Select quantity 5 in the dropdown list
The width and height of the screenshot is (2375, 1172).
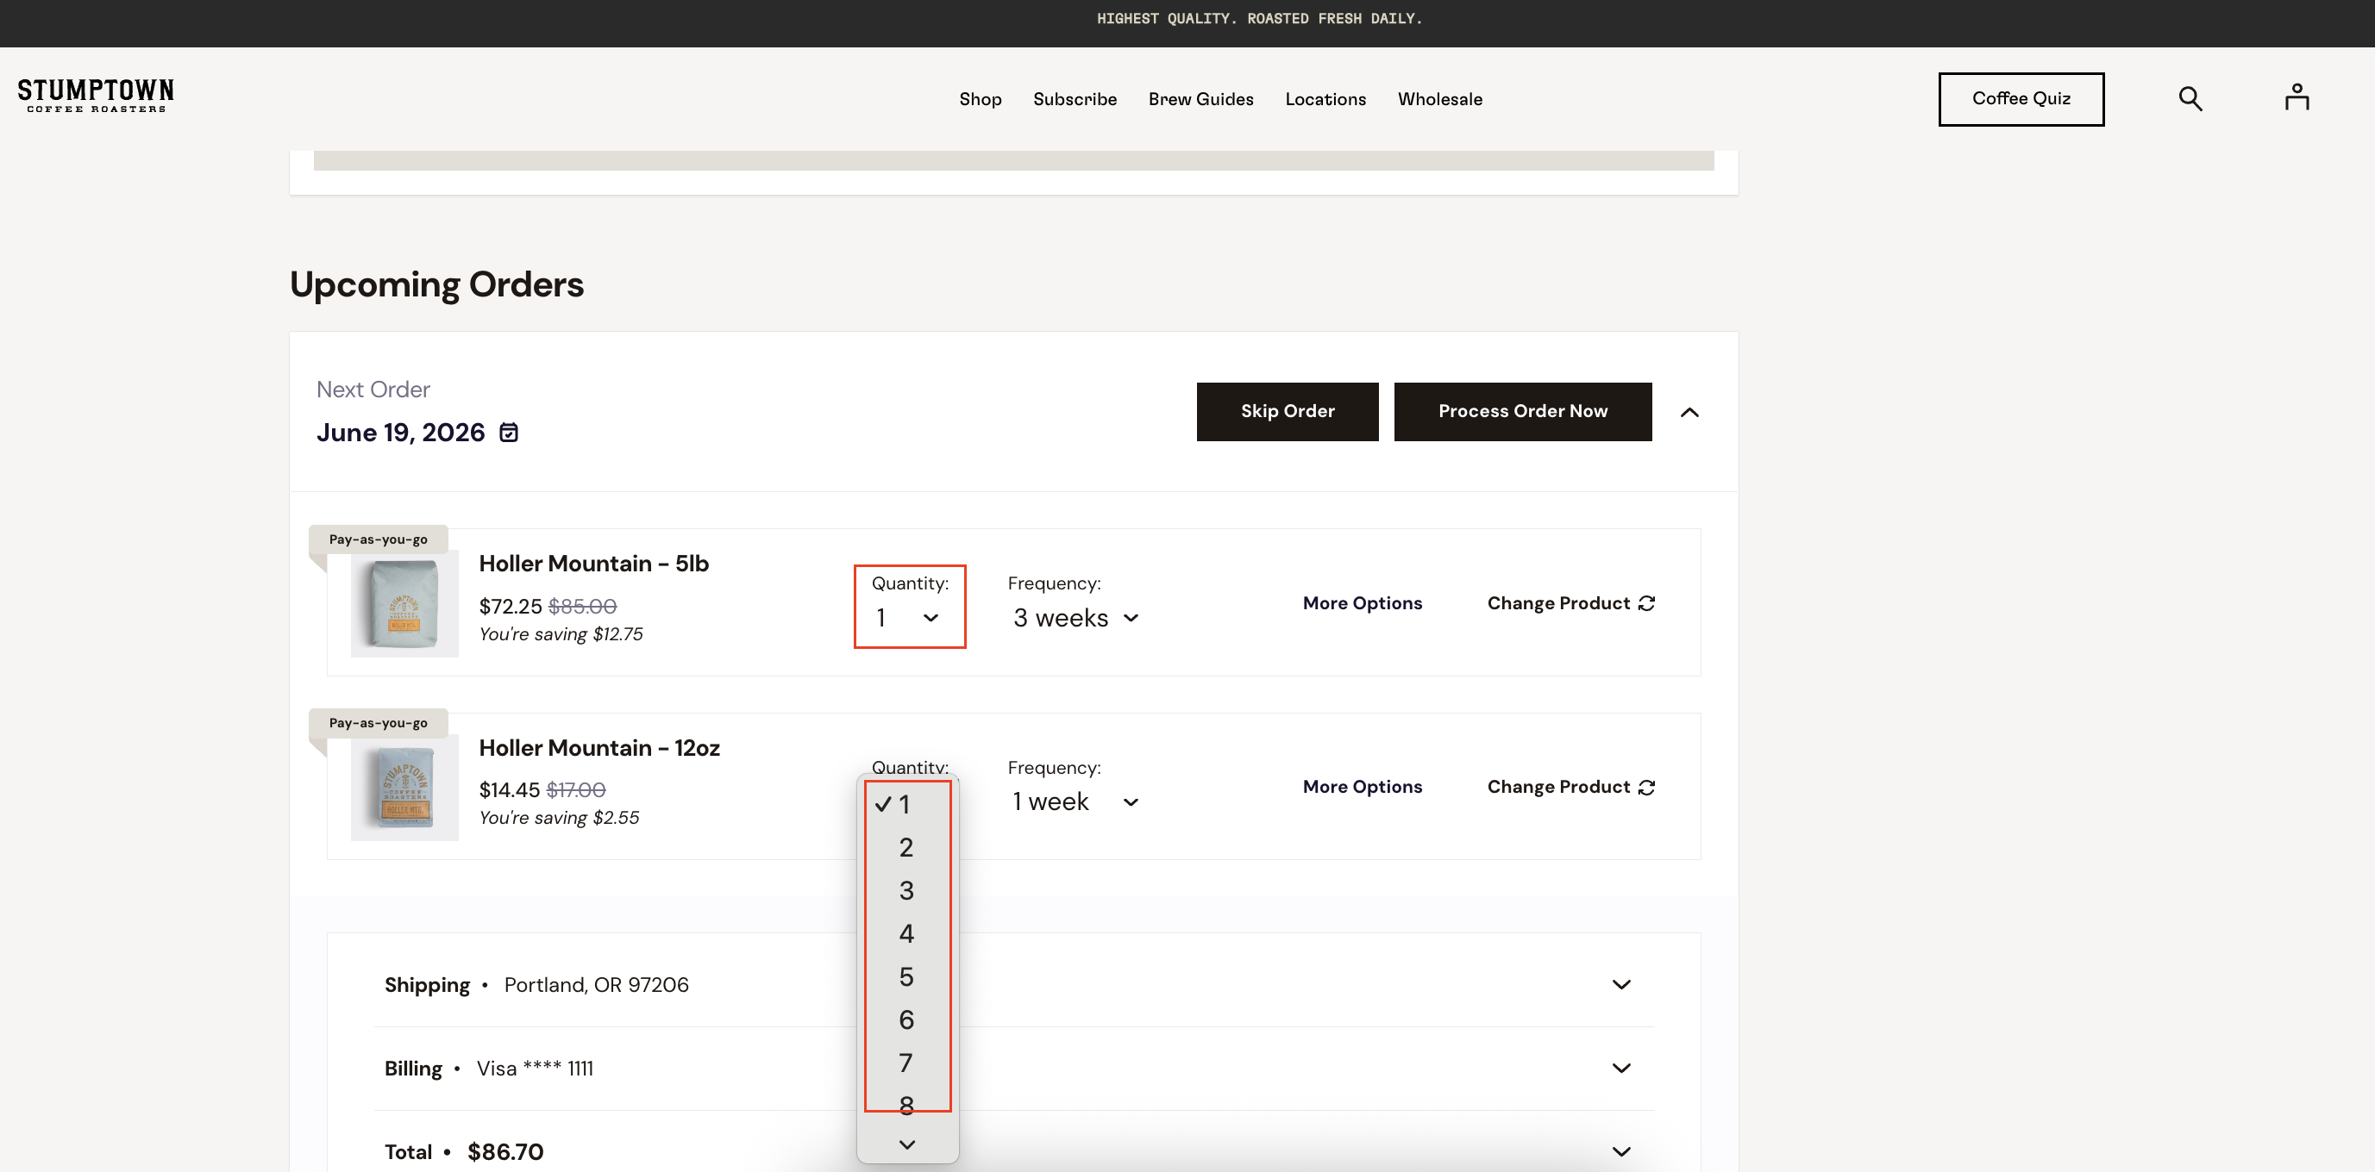(906, 976)
